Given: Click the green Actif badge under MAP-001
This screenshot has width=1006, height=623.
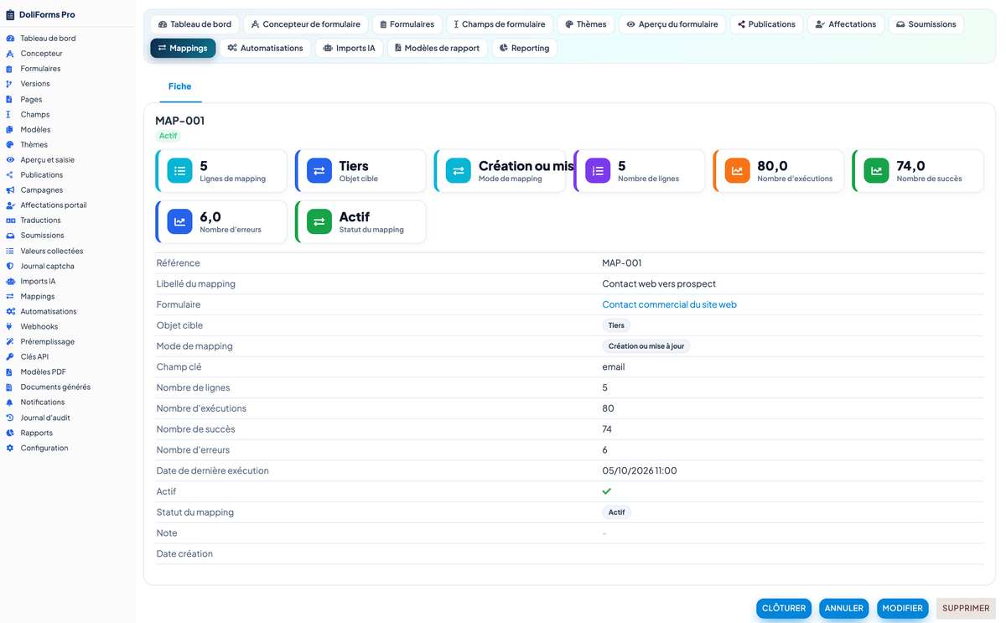Looking at the screenshot, I should point(169,136).
